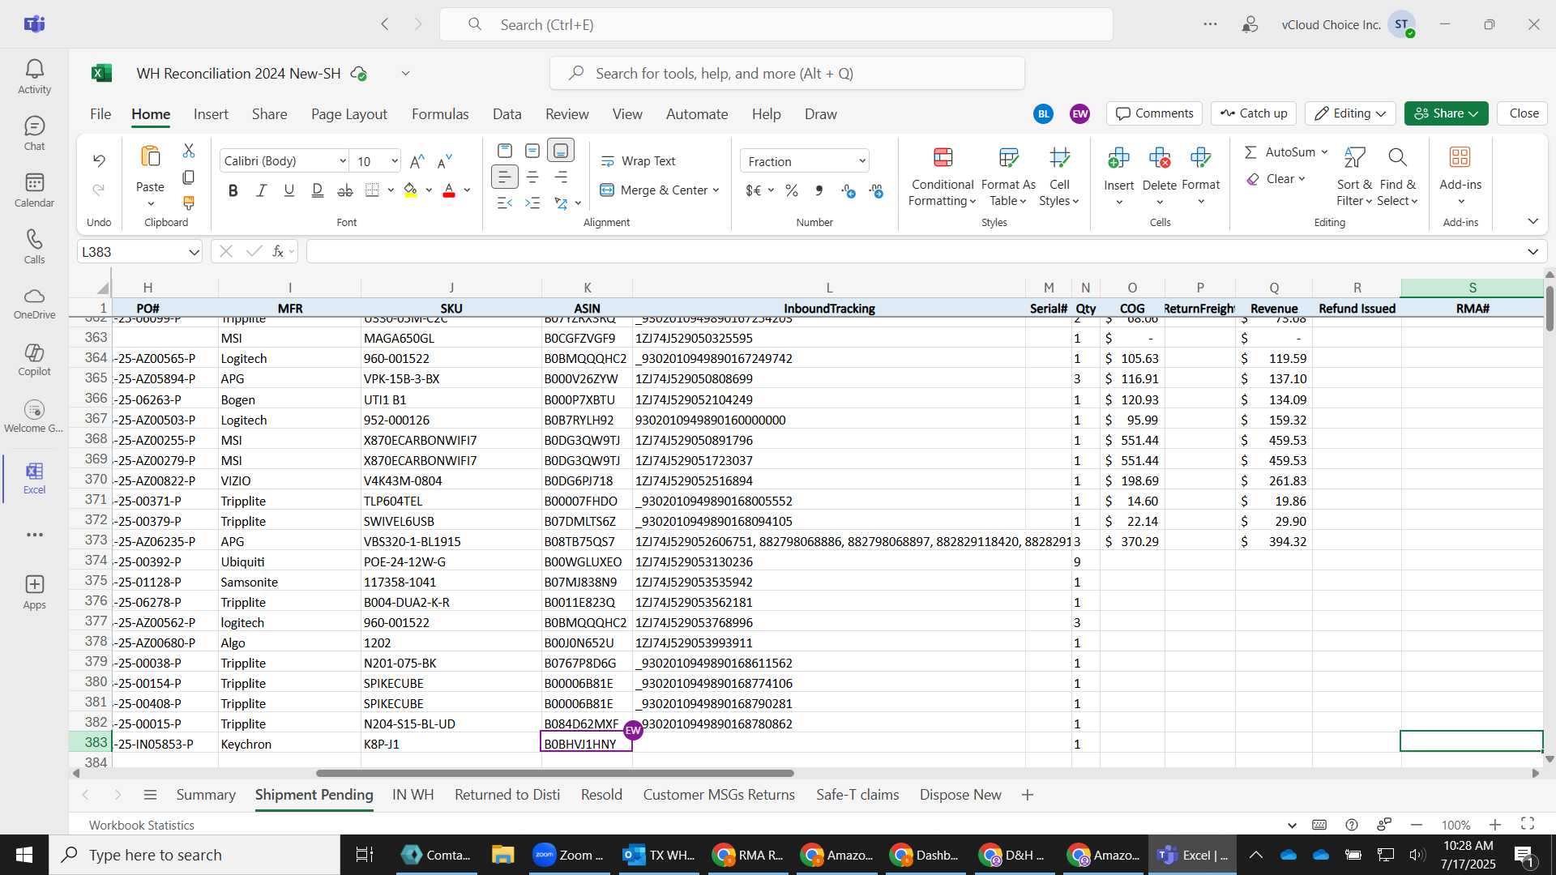The image size is (1556, 875).
Task: Click the Catch up button
Action: 1254,113
